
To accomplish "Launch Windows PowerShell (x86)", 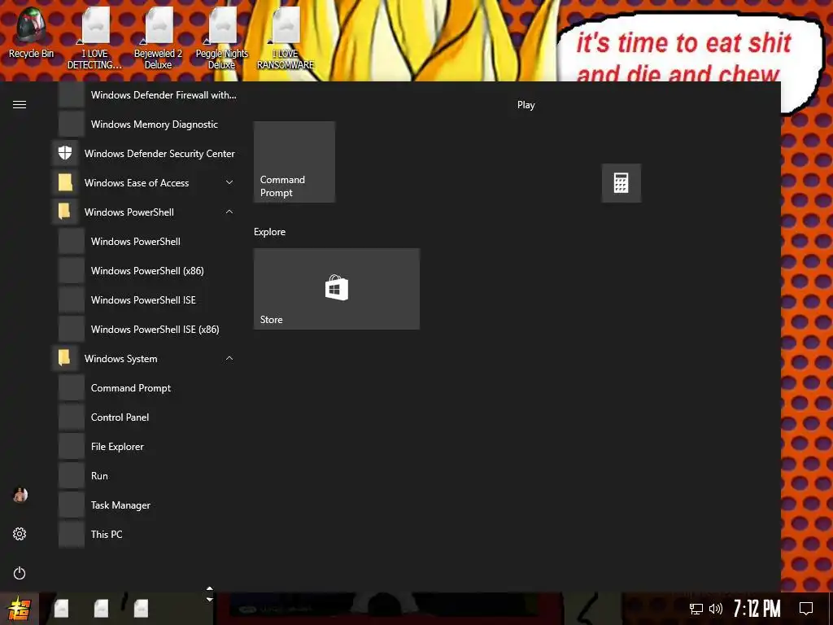I will click(x=148, y=270).
